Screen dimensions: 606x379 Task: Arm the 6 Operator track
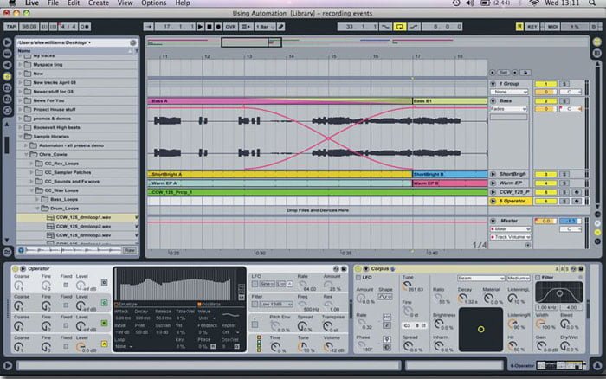coord(577,201)
